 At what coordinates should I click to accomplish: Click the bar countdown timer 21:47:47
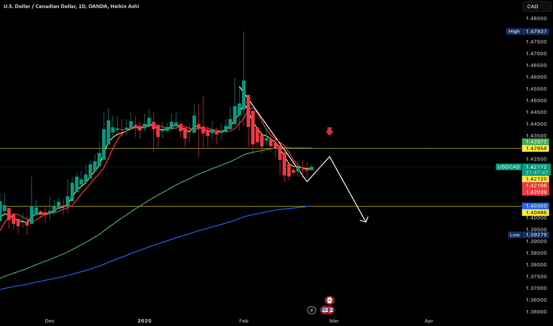click(x=536, y=172)
